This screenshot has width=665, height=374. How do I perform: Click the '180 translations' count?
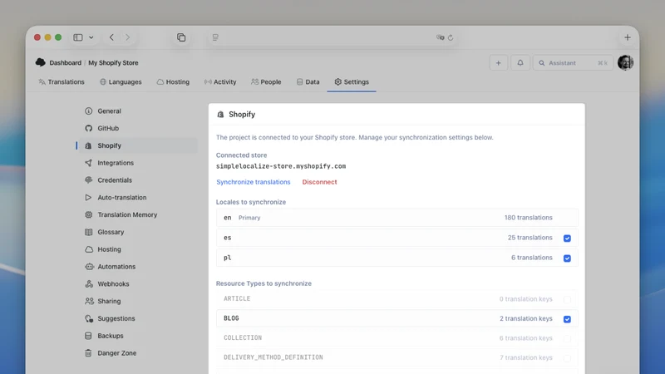pyautogui.click(x=528, y=218)
